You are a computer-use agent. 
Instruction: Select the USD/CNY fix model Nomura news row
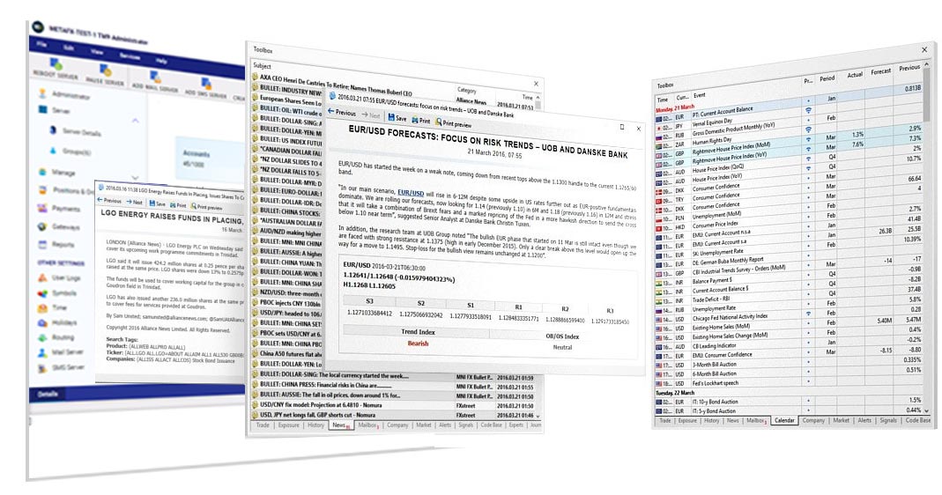tap(395, 405)
